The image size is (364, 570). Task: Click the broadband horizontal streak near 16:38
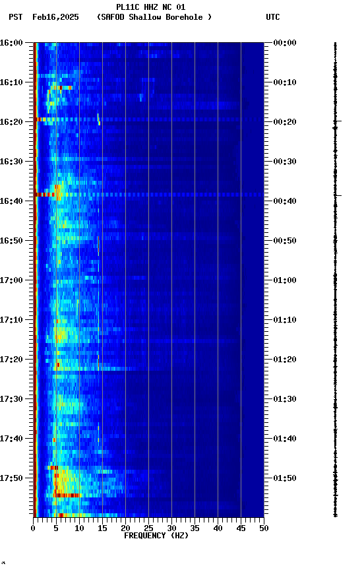click(x=148, y=195)
